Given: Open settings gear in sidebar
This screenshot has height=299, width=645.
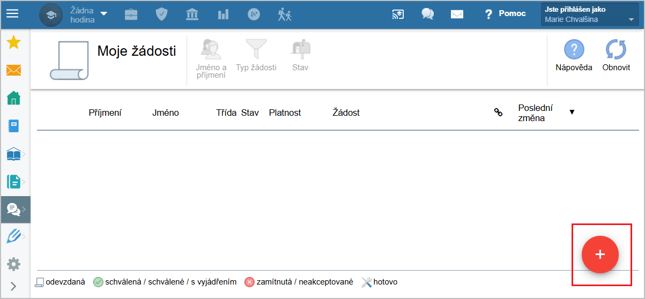Looking at the screenshot, I should click(x=13, y=264).
